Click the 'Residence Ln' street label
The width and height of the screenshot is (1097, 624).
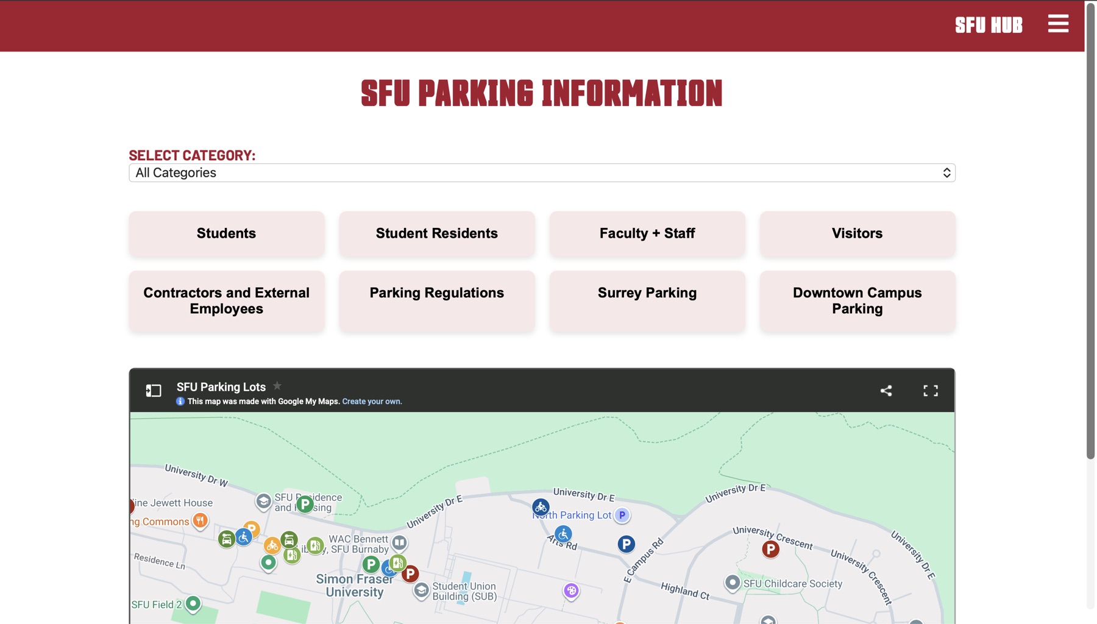(160, 561)
